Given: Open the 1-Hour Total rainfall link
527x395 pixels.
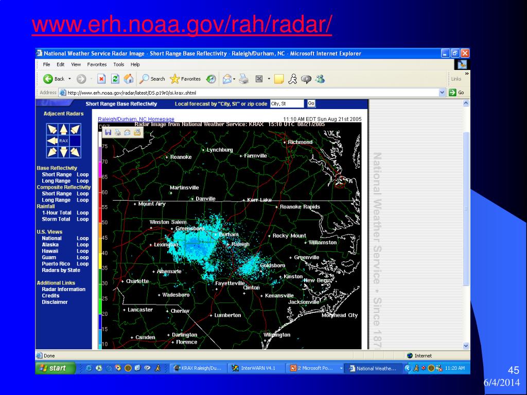Looking at the screenshot, I should 57,212.
